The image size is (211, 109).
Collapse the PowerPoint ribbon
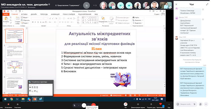[164, 26]
